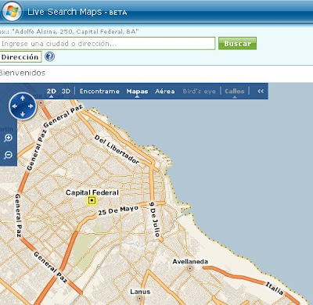
Task: Select the Mapas road view
Action: [137, 91]
